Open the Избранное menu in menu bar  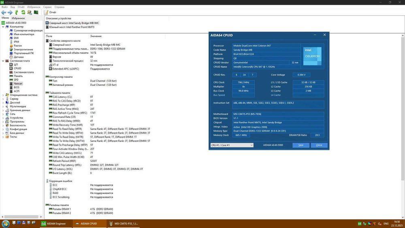[x=34, y=7]
